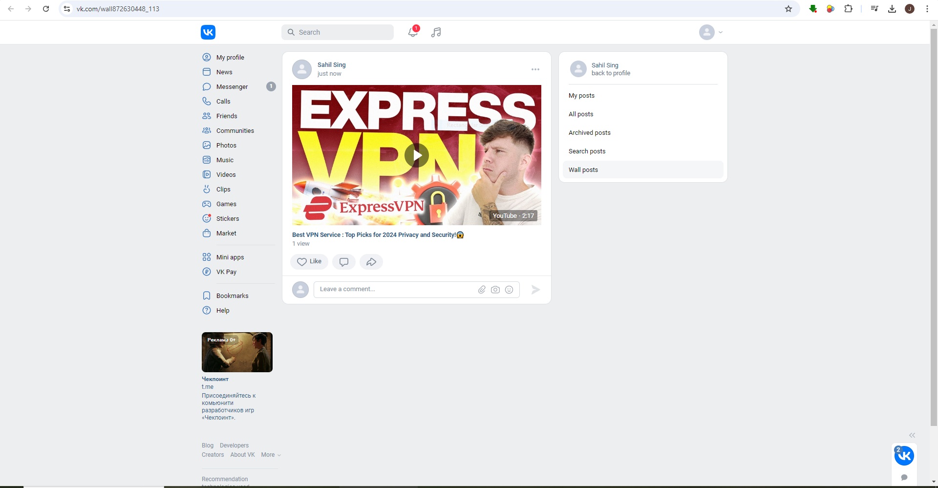Image resolution: width=938 pixels, height=488 pixels.
Task: Click the Friends people icon
Action: point(207,116)
